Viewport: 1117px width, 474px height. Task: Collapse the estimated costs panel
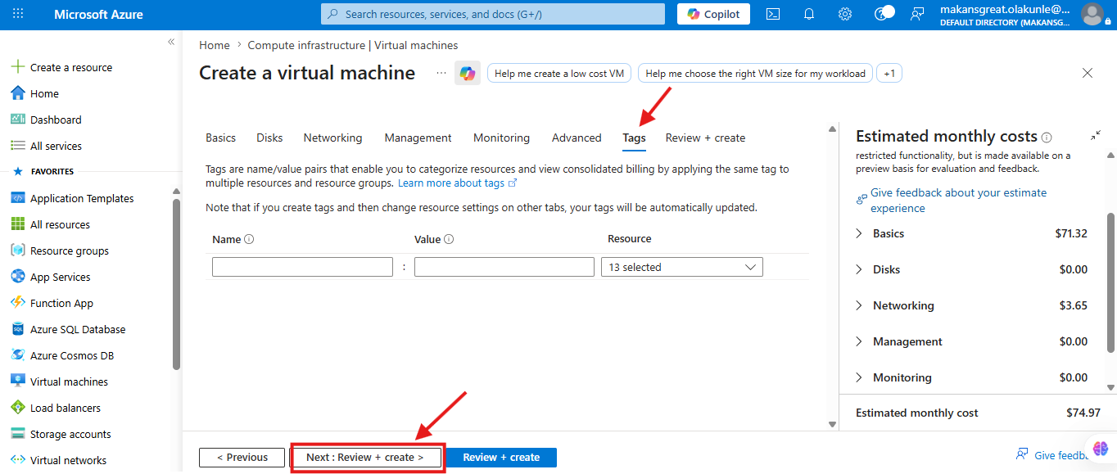[x=1096, y=136]
